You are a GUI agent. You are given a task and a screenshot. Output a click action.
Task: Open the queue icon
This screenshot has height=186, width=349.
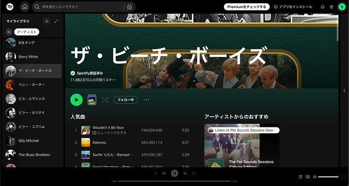tap(301, 177)
